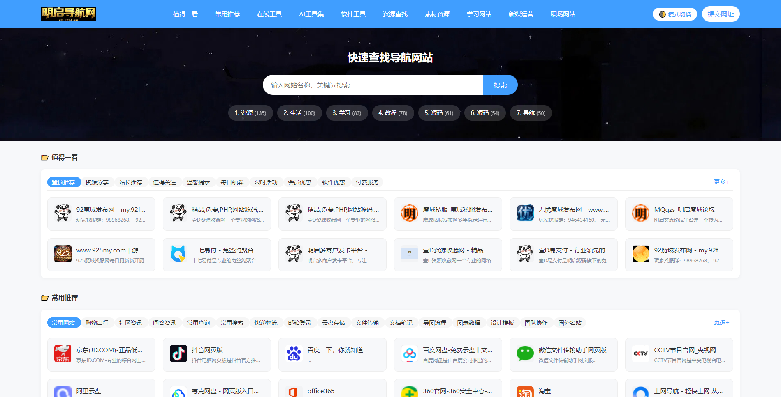
Task: Click the hot tag 5. 源码 (61)
Action: pos(439,113)
